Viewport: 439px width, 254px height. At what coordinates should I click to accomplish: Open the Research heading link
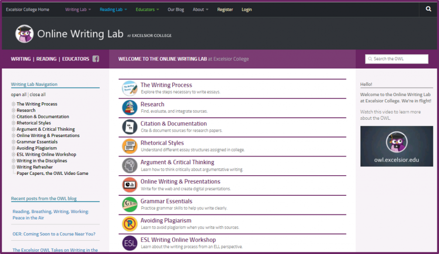tap(152, 104)
